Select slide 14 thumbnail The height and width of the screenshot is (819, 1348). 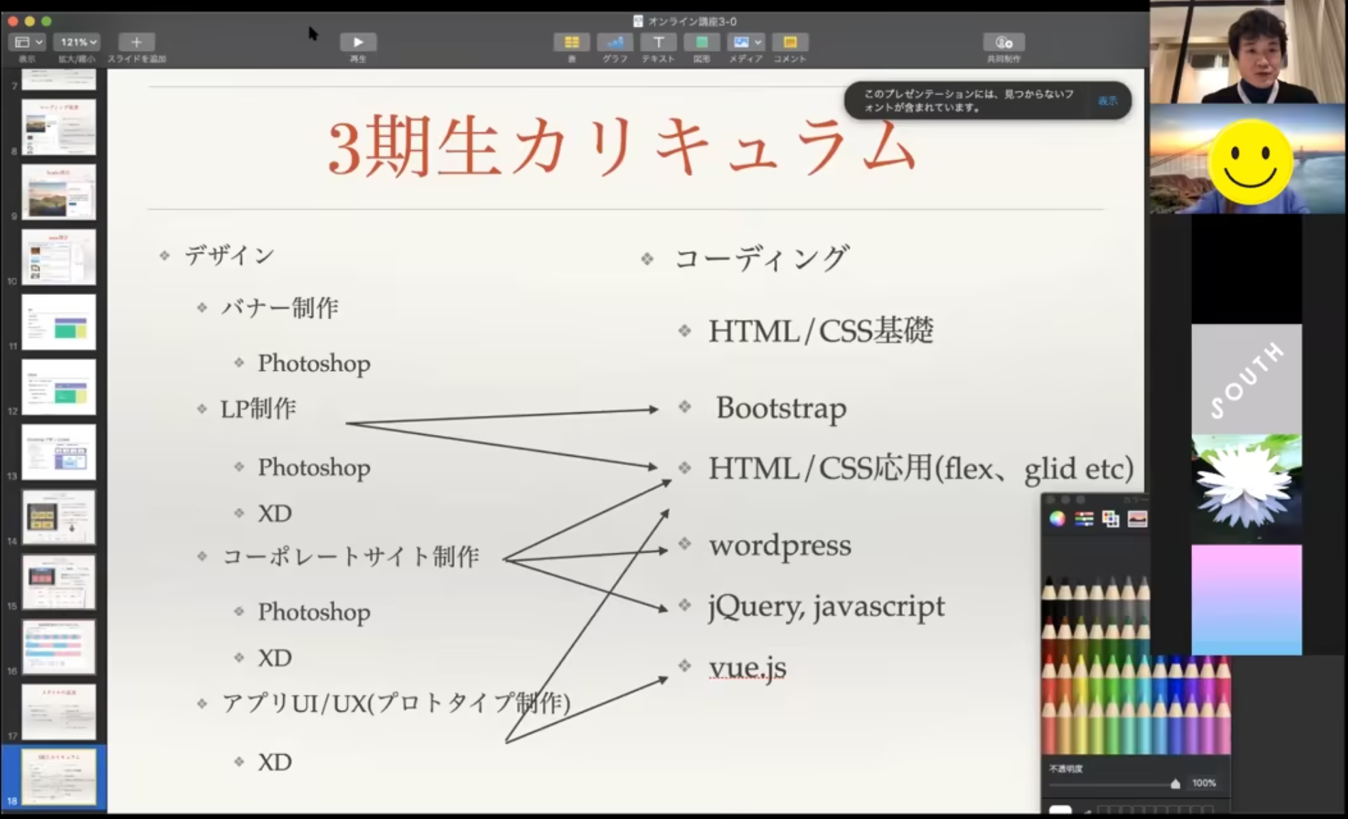click(x=59, y=517)
